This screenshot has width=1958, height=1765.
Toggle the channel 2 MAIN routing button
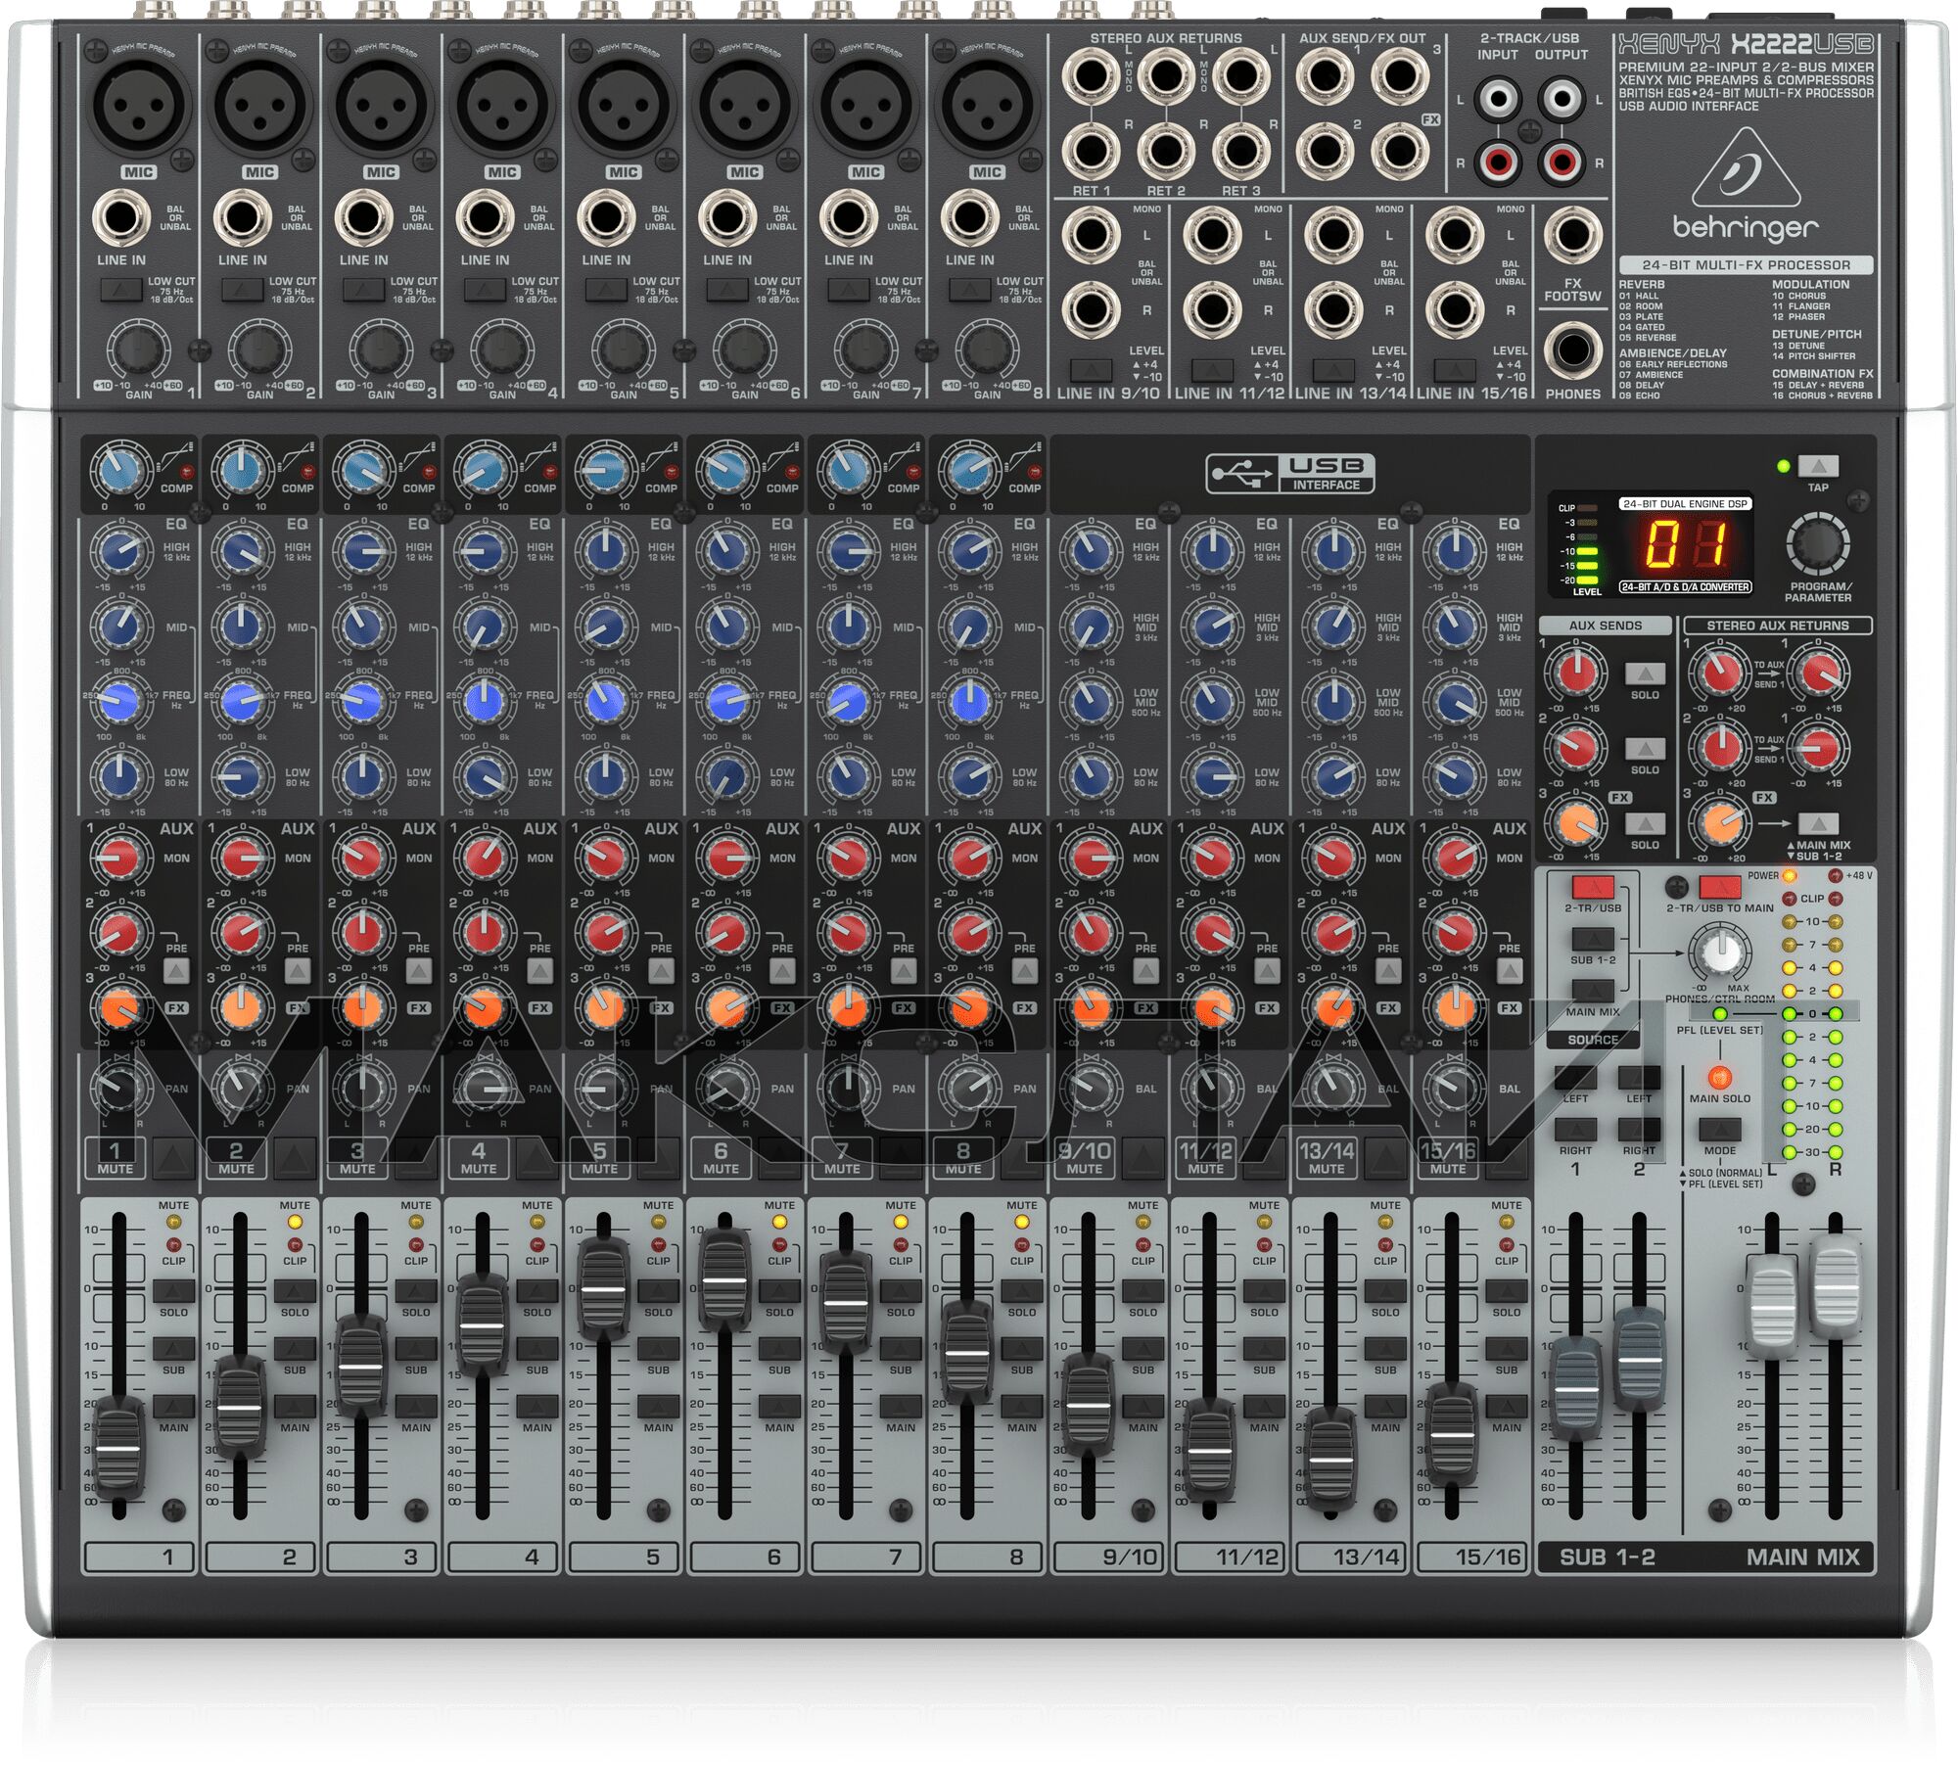point(295,1406)
